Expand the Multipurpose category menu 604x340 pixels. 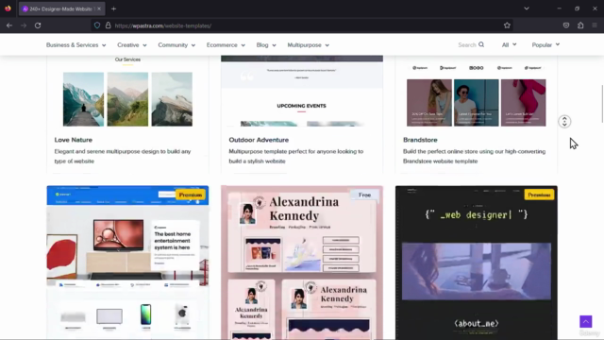tap(309, 45)
